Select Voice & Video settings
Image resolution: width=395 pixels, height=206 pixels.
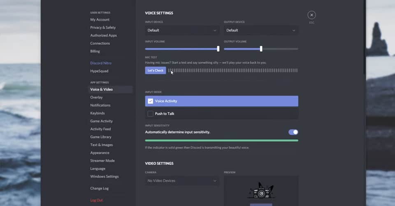[x=110, y=89]
